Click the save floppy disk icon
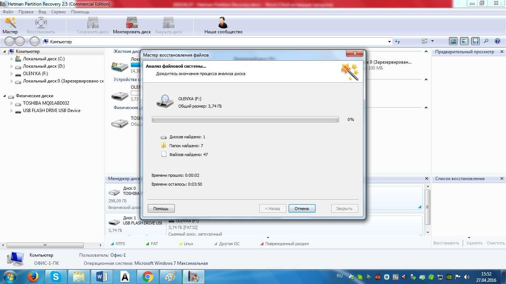 point(476,41)
